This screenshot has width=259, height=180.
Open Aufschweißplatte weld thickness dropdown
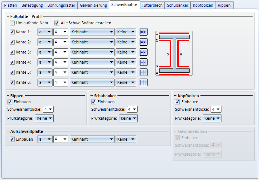[x=60, y=139]
